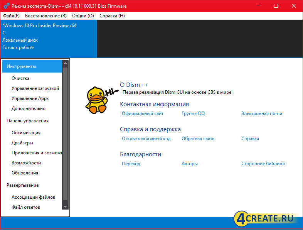Open the Восстановление menu
The image size is (303, 230).
[46, 16]
